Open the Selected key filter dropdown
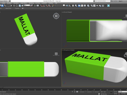The image size is (127, 95). point(123,92)
